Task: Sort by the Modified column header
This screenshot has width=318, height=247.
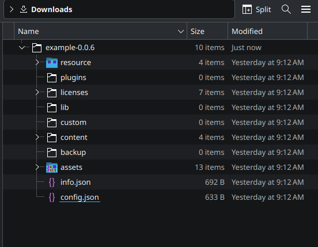Action: tap(267, 31)
